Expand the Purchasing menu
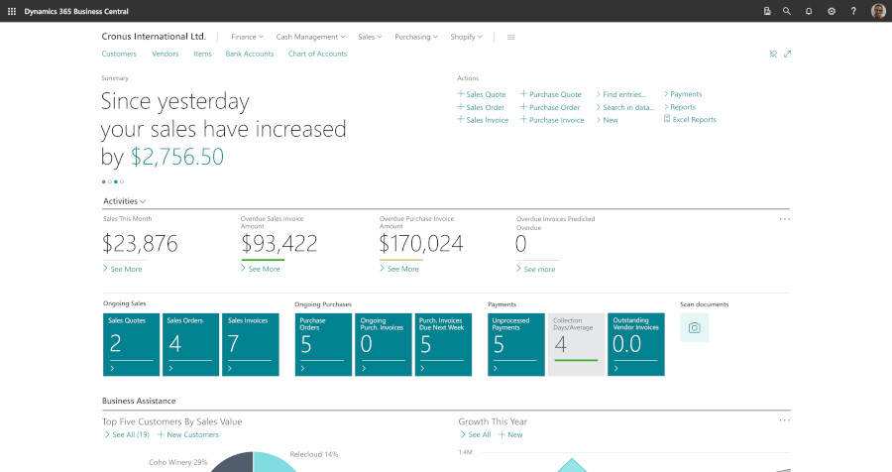The height and width of the screenshot is (472, 892). 416,37
